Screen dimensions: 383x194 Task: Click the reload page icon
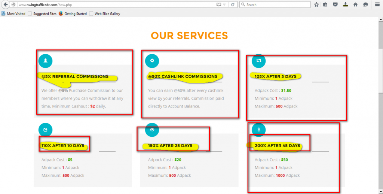[x=233, y=5]
